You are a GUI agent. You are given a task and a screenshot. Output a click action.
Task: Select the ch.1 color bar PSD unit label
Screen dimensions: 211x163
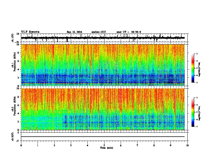pos(200,70)
